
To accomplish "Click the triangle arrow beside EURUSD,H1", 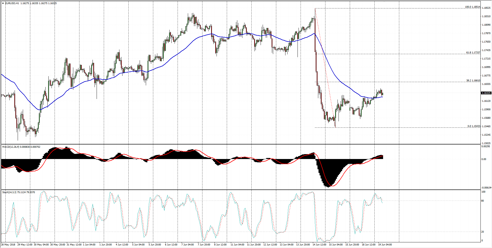I will 3,3.
